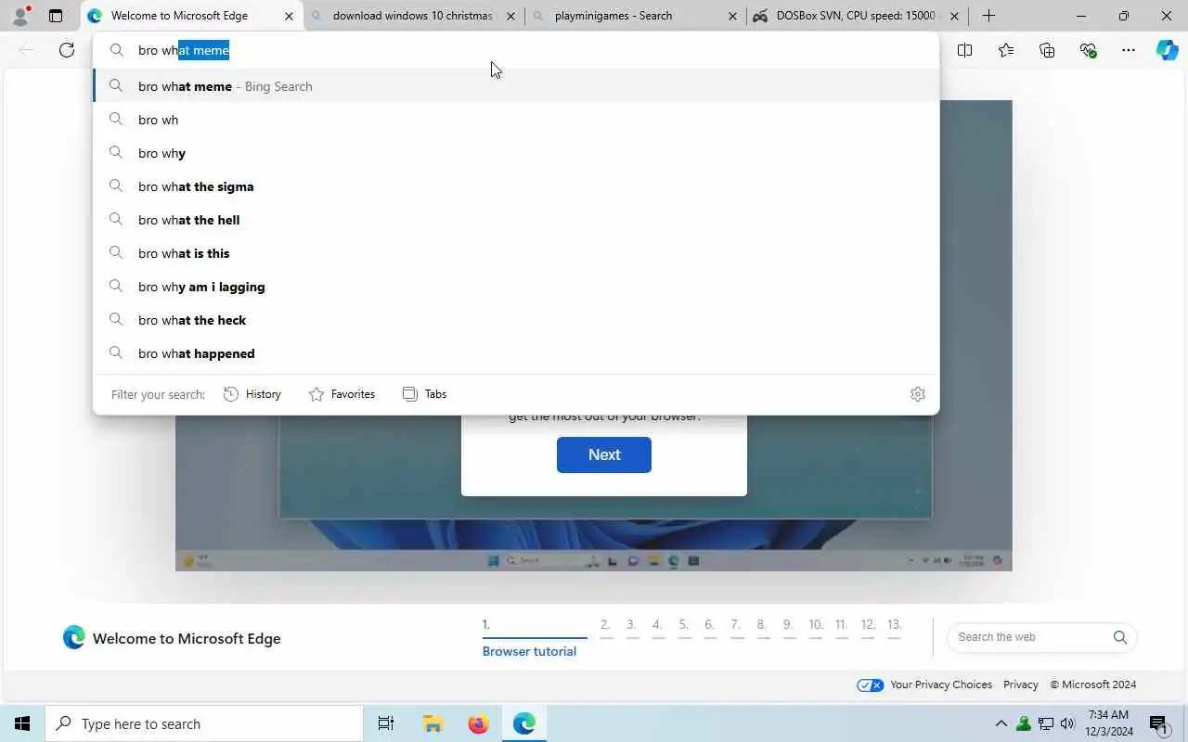Click the Microsoft Edge taskbar icon
The height and width of the screenshot is (742, 1188).
(524, 723)
